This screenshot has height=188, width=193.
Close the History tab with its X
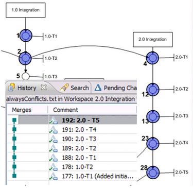[x=44, y=88]
